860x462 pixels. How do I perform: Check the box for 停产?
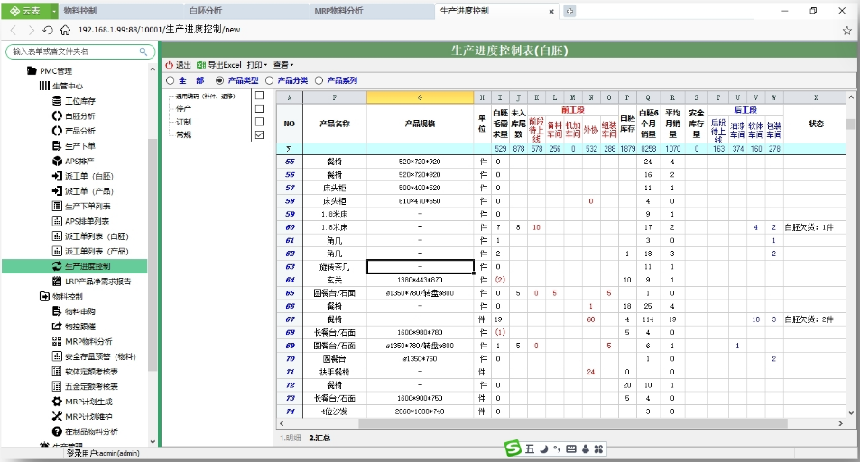click(x=259, y=108)
